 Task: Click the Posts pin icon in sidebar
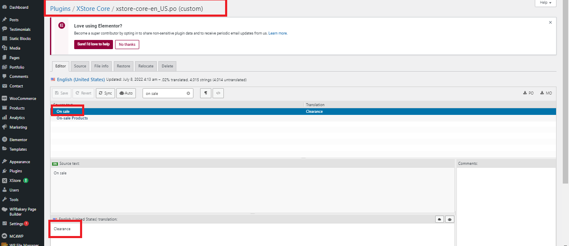(5, 20)
